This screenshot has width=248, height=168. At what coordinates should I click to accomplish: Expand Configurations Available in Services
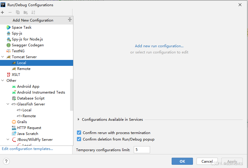click(78, 120)
